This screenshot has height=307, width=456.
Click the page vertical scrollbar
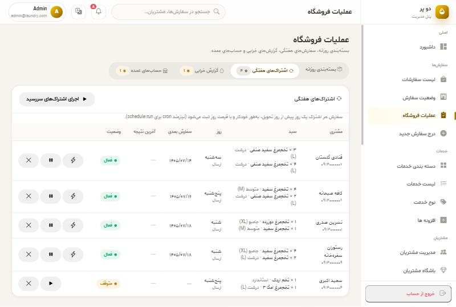(362, 84)
